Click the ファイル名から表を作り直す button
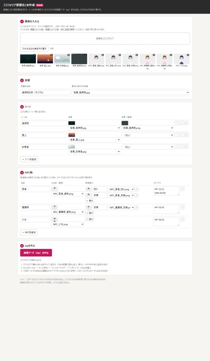210x361 pixels. 34,49
